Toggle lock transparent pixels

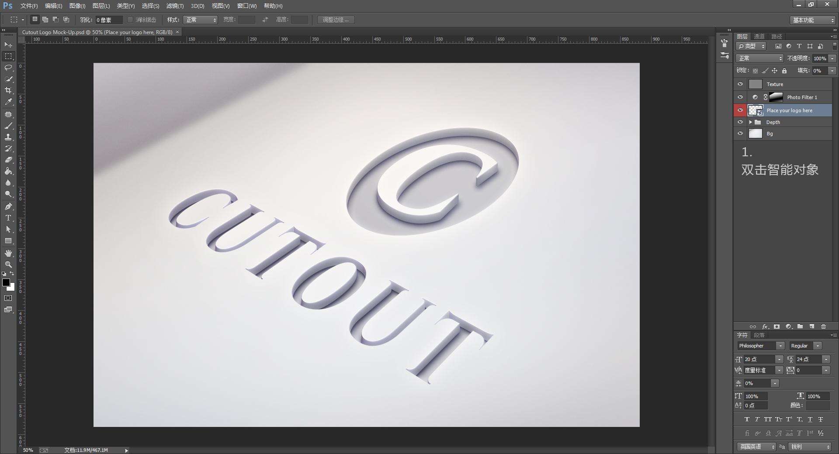click(755, 71)
